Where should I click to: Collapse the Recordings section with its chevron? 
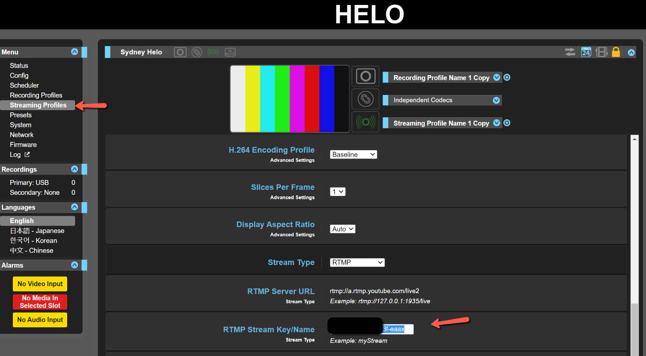(x=75, y=169)
